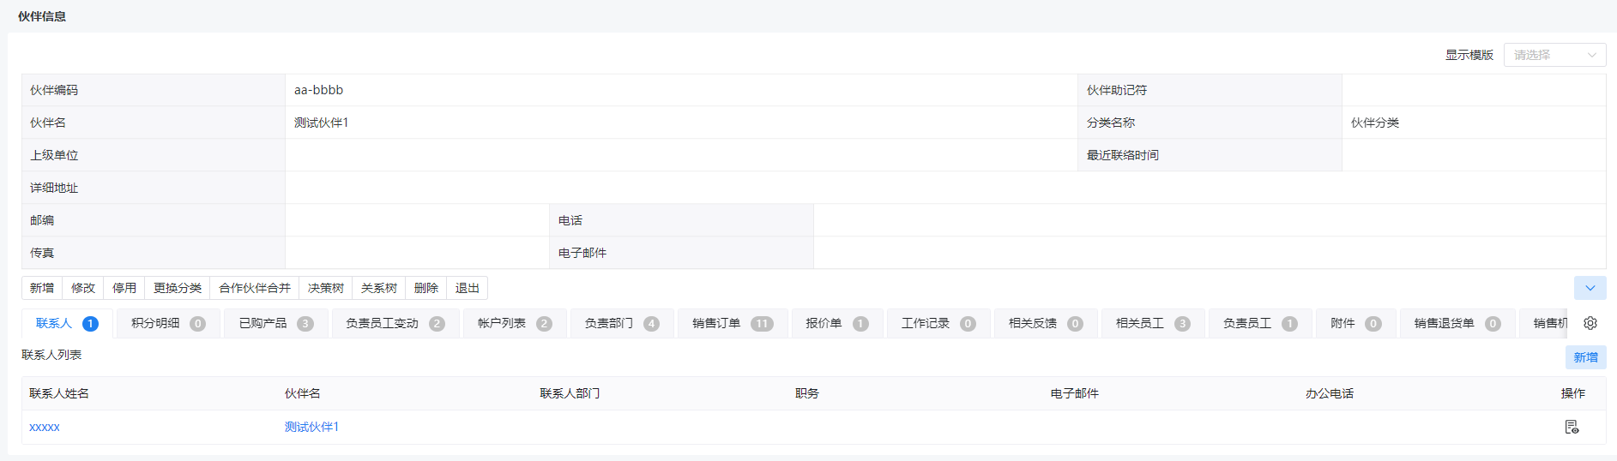Select the partner code value aa-bbbb

tap(318, 90)
